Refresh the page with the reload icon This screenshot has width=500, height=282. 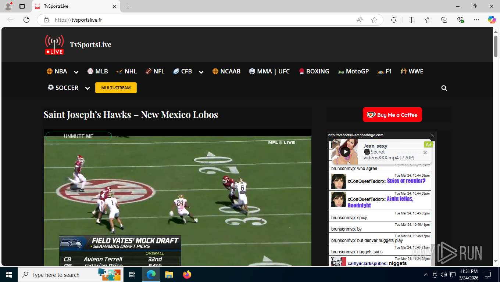26,20
